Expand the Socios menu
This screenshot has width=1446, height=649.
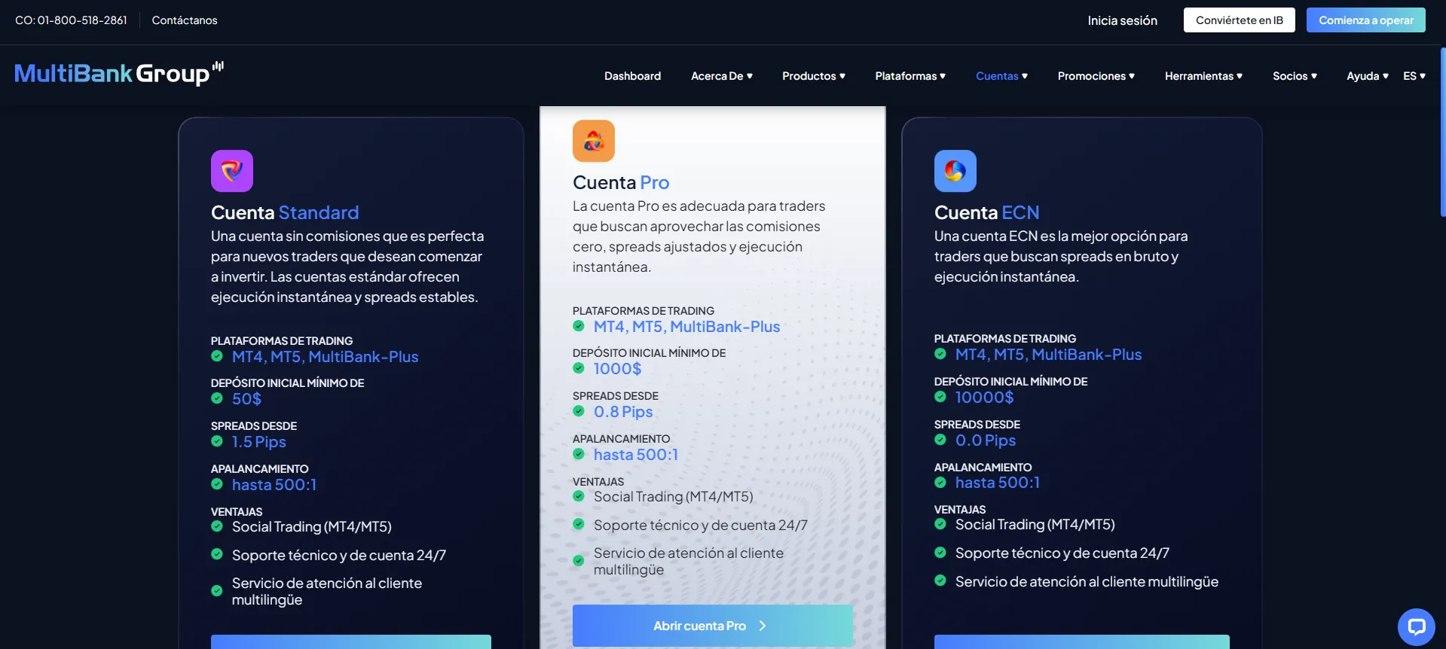tap(1295, 76)
